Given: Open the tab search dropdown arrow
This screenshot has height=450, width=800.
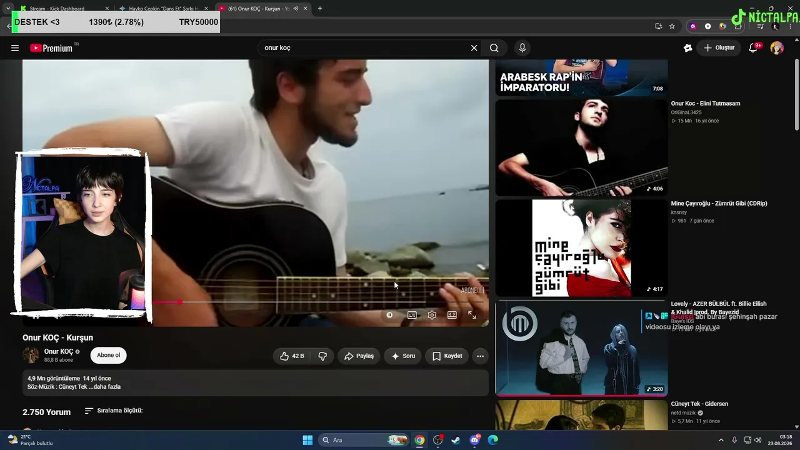Looking at the screenshot, I should click(7, 9).
